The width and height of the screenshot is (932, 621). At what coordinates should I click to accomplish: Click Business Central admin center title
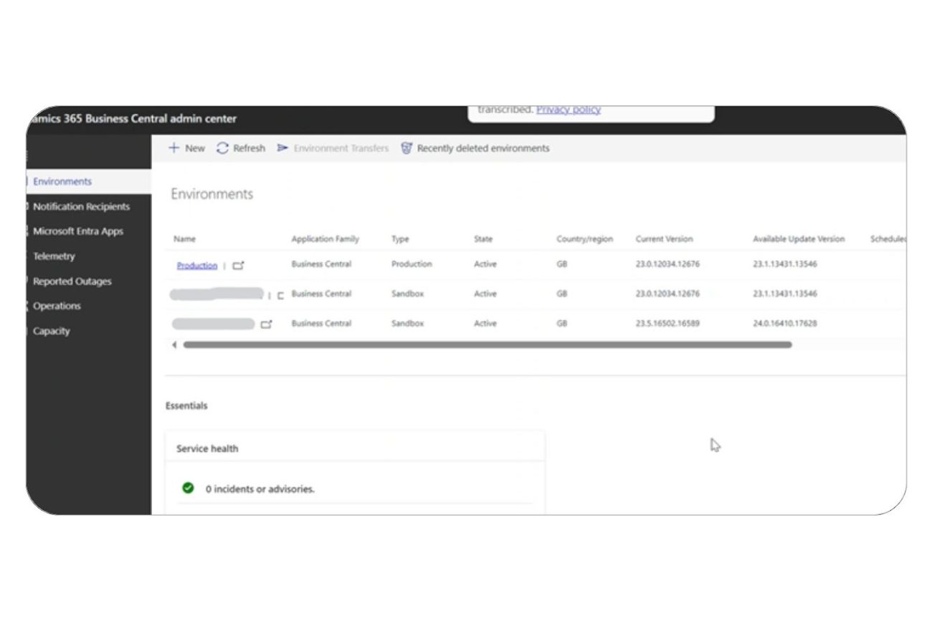tap(133, 118)
